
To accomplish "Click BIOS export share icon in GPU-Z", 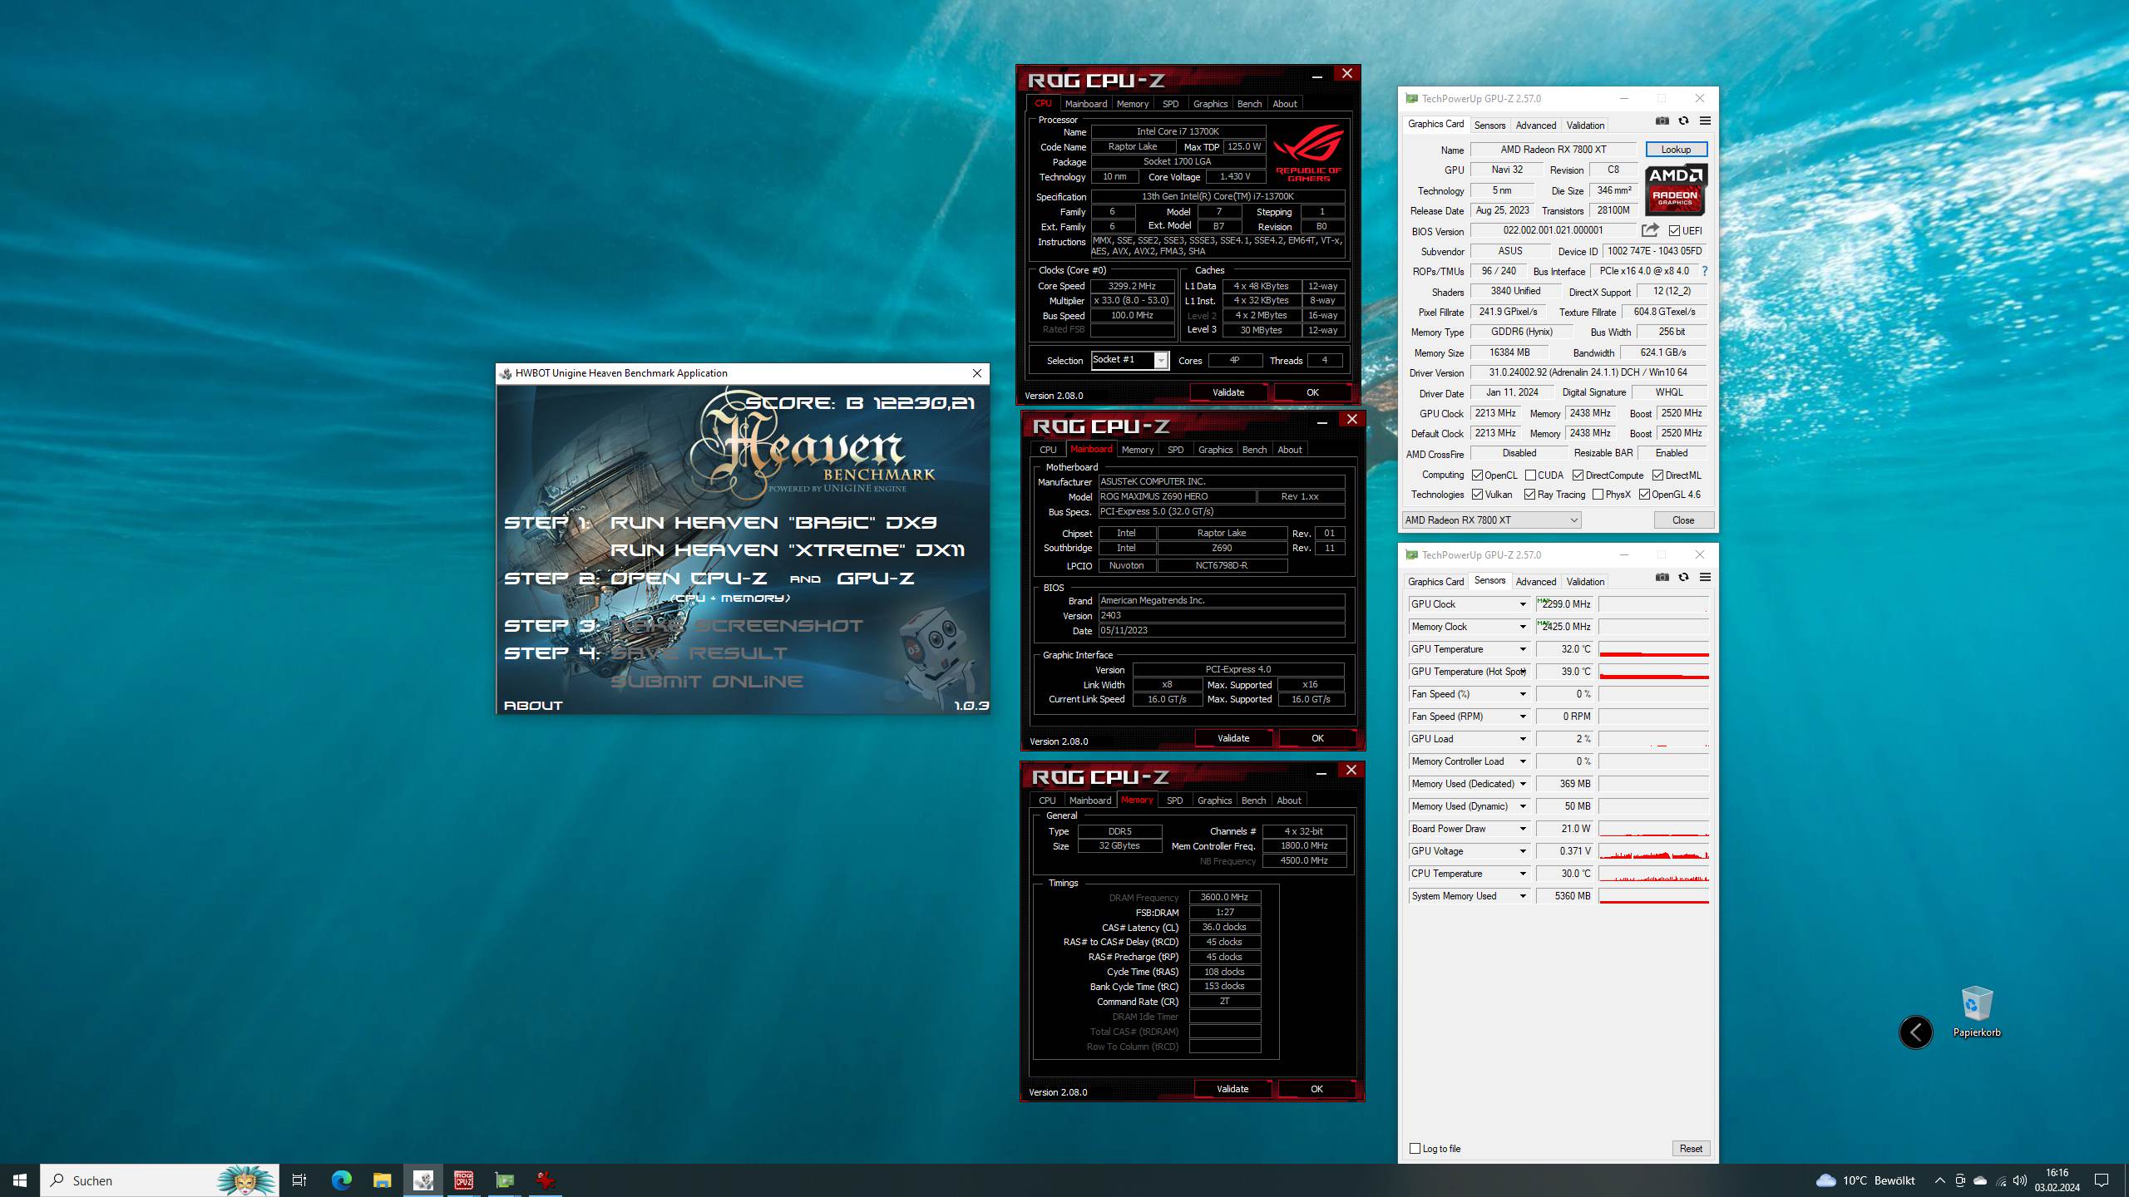I will (x=1650, y=230).
